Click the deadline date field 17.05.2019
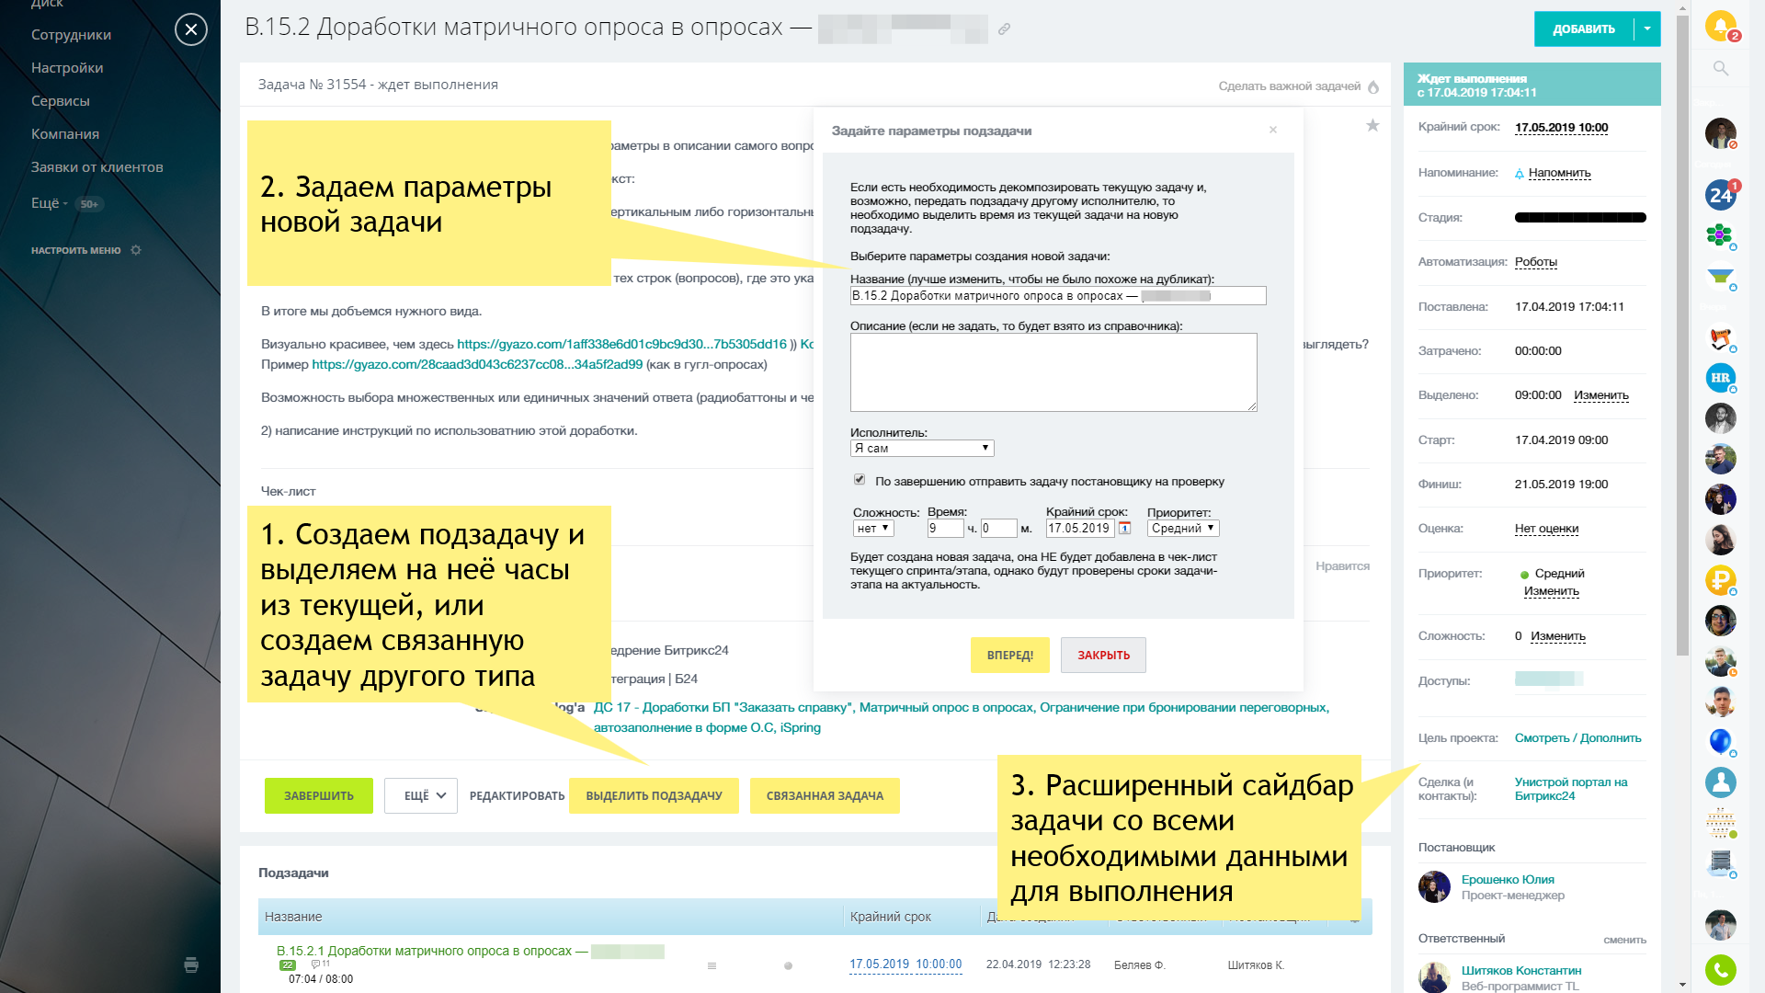This screenshot has height=993, width=1765. tap(1080, 529)
